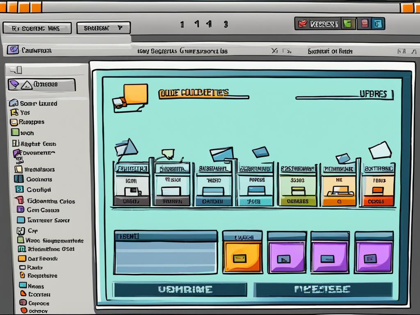The height and width of the screenshot is (315, 420).
Task: Click the purple icon beside Gem Casars
Action: click(21, 210)
